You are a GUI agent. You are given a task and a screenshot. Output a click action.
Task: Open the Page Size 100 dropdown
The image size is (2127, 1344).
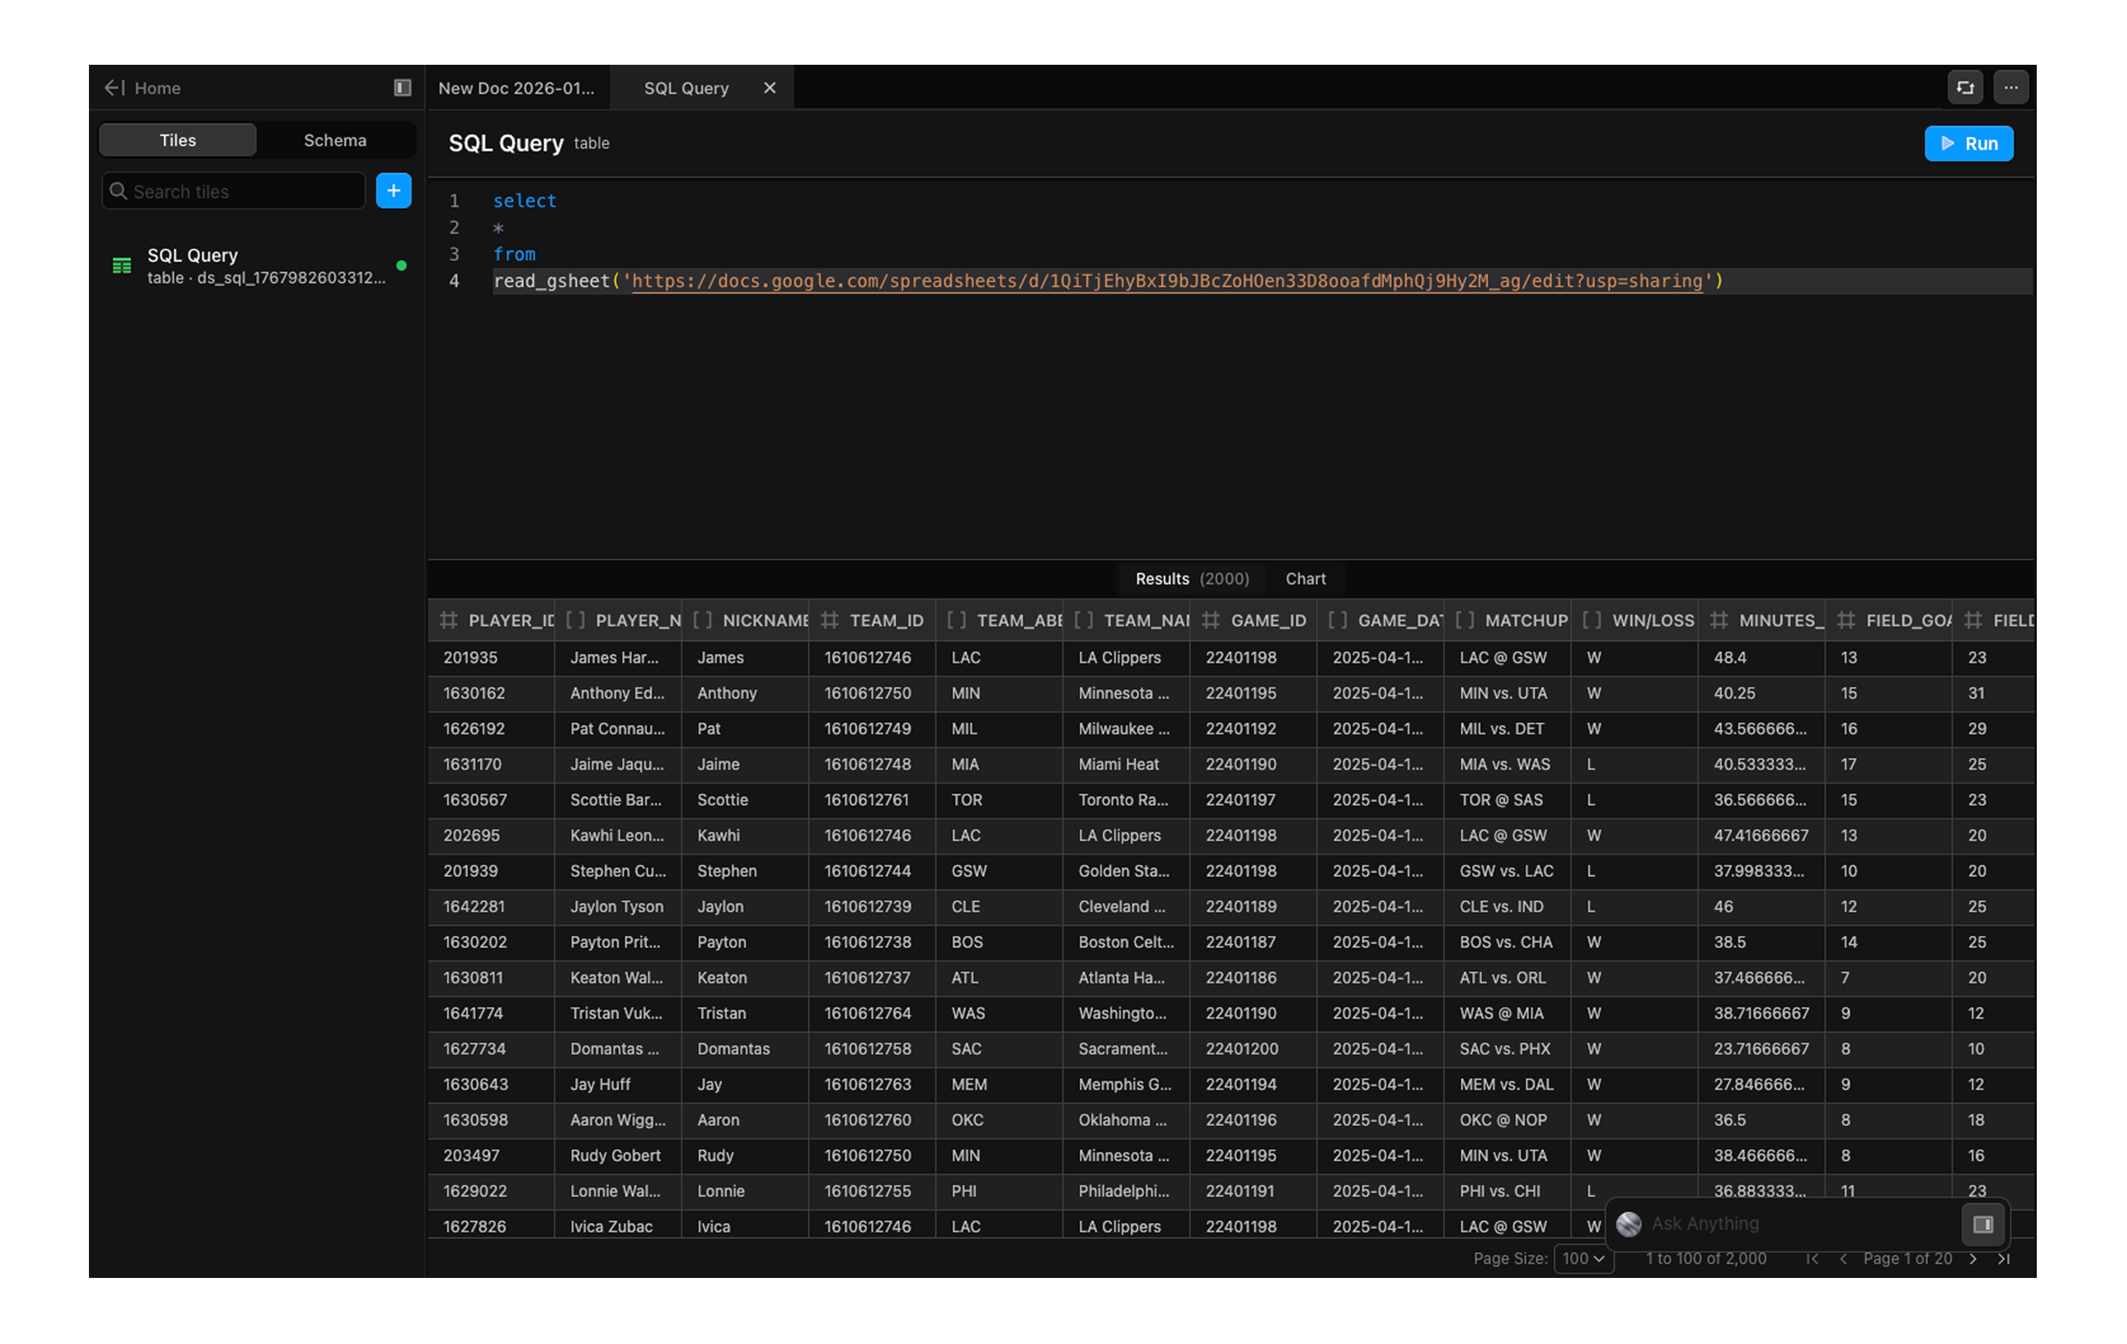(x=1584, y=1258)
